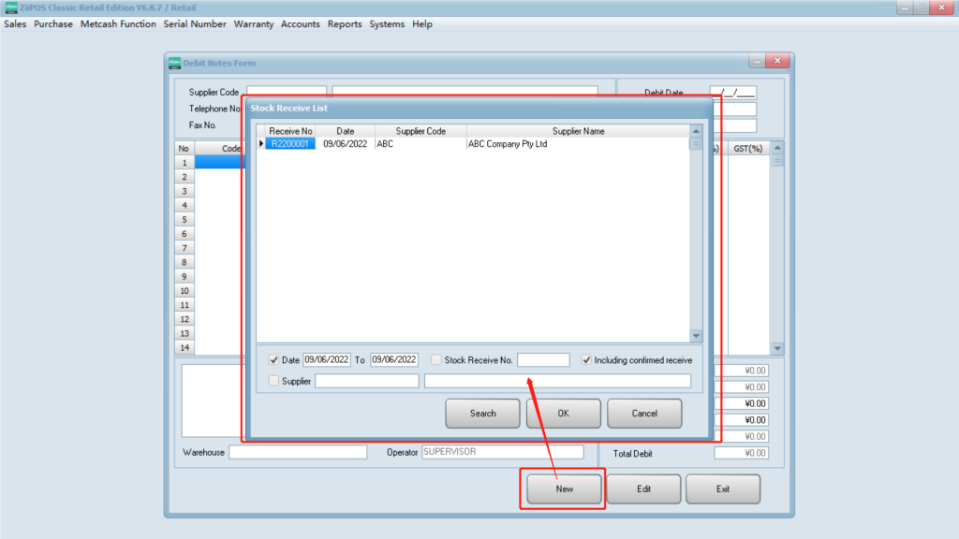
Task: Close the Debit Notes Form window
Action: [776, 62]
